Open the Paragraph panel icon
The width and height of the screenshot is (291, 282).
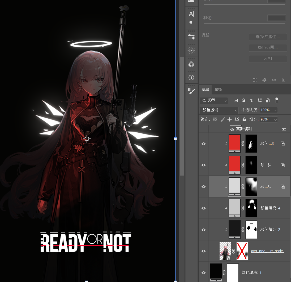tap(191, 23)
